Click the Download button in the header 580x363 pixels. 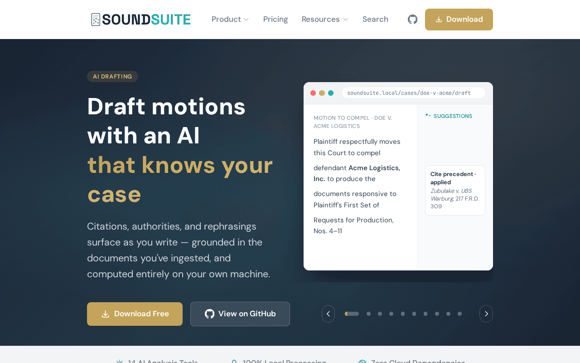[459, 20]
